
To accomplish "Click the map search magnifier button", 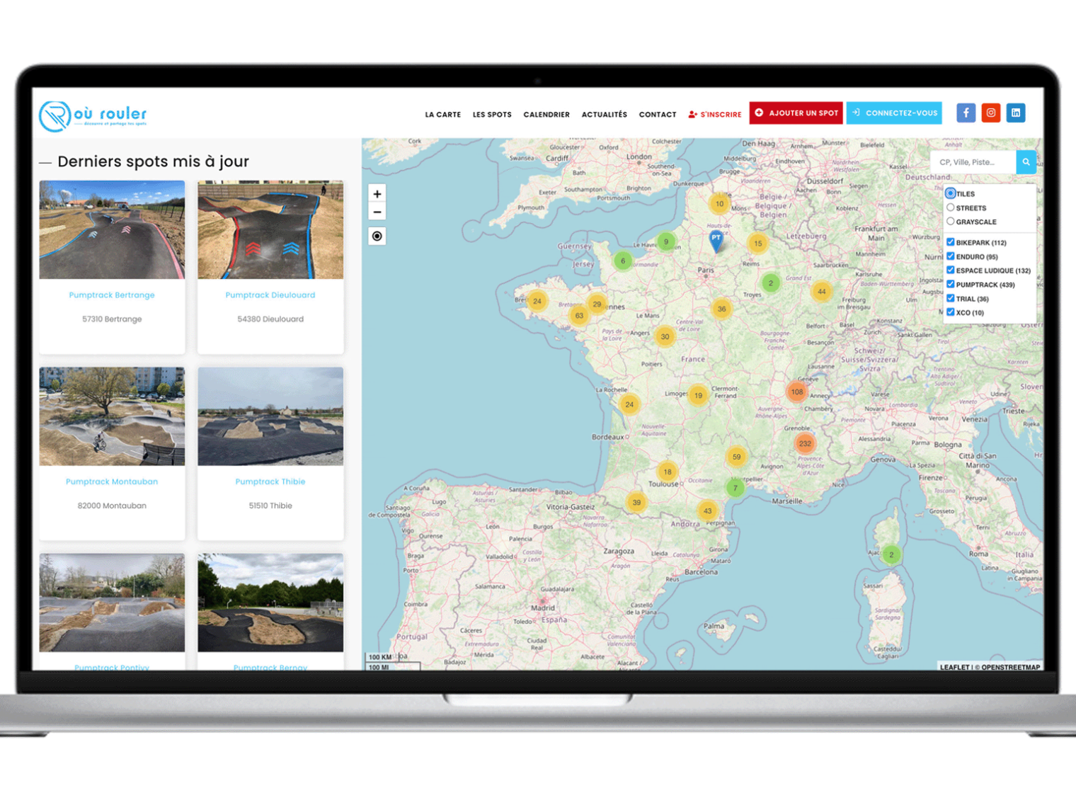I will point(1026,162).
